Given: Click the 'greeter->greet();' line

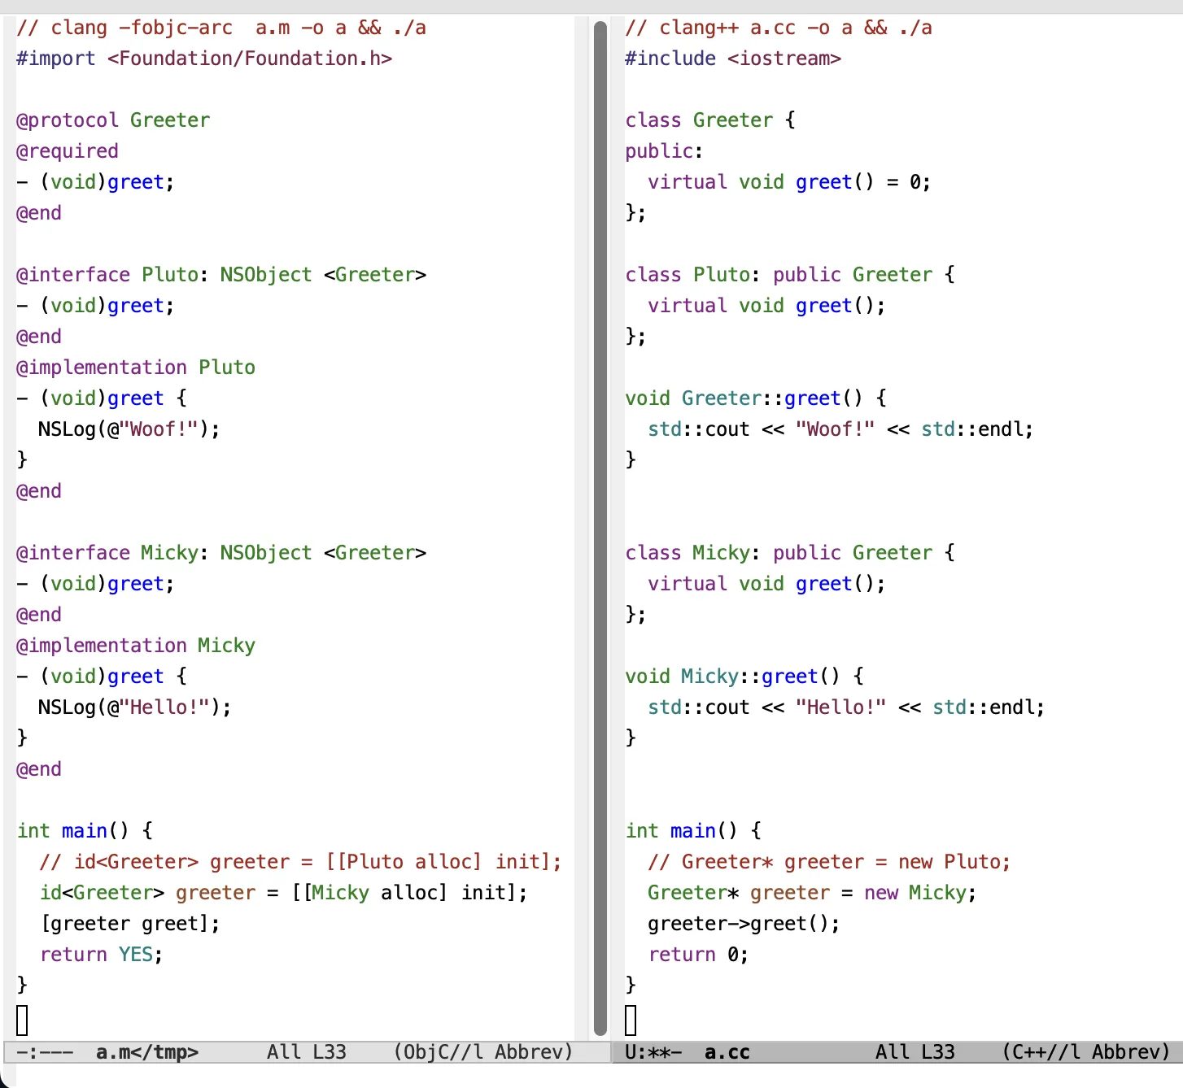Looking at the screenshot, I should [x=744, y=924].
